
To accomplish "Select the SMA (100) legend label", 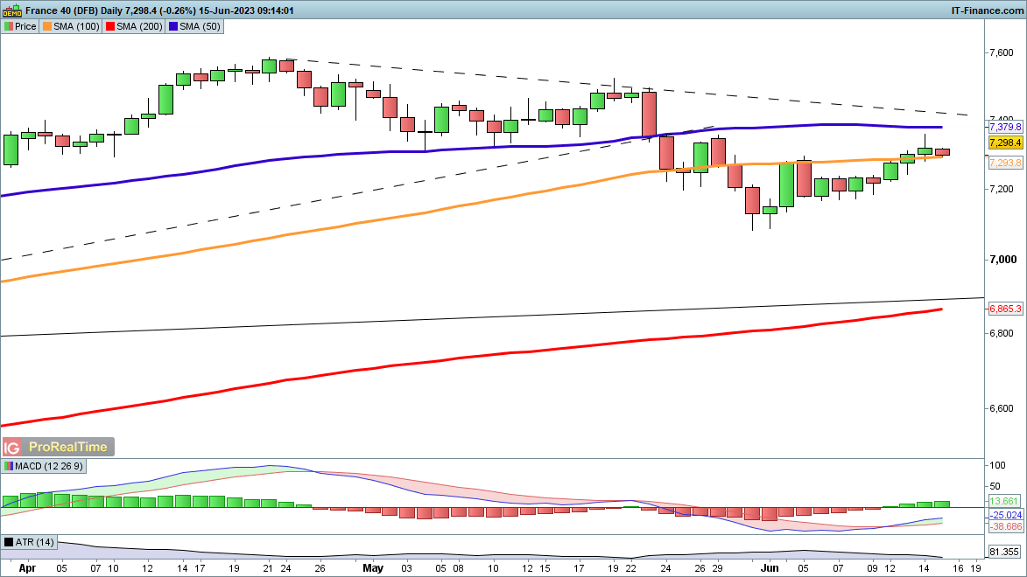I will tap(77, 26).
